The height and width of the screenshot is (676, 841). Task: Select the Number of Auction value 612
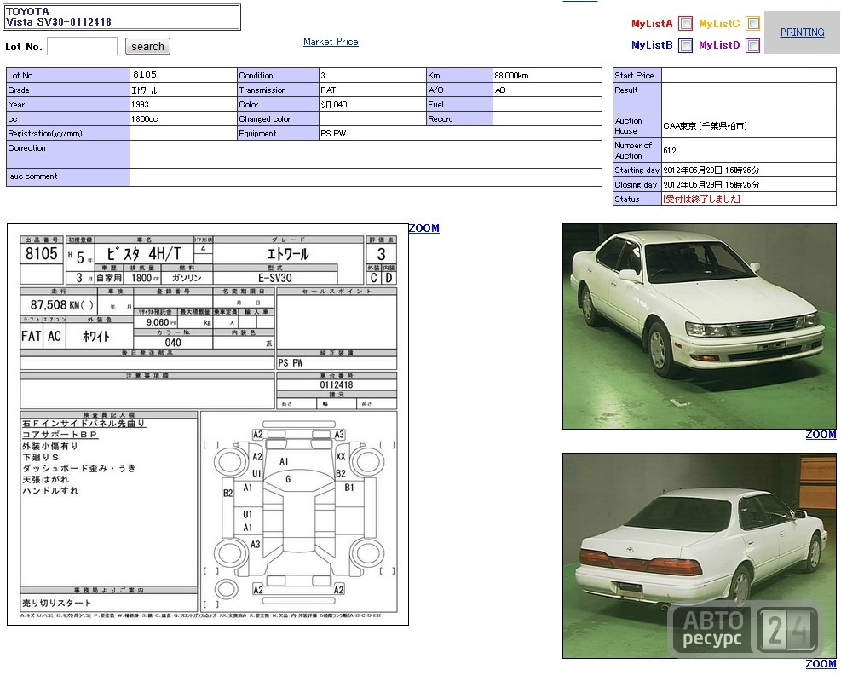[x=670, y=151]
